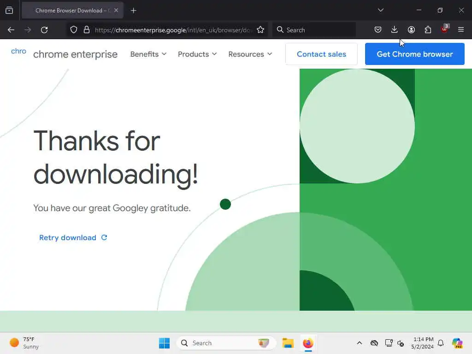Open a new tab with plus
This screenshot has height=354, width=472.
point(133,11)
